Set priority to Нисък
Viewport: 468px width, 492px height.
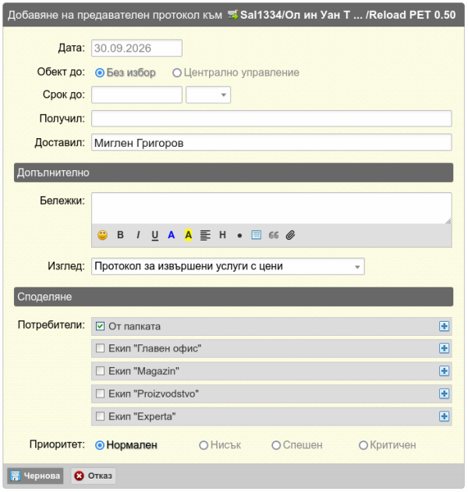click(204, 445)
